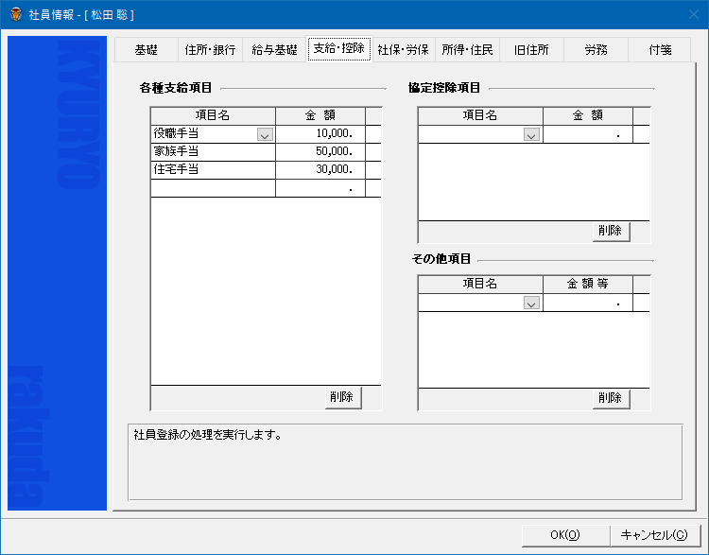Screen dimensions: 709x555
Task: Switch to the 基礎 tab
Action: [x=146, y=50]
